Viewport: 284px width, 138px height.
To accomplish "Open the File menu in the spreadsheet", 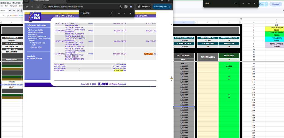I will (2, 6).
